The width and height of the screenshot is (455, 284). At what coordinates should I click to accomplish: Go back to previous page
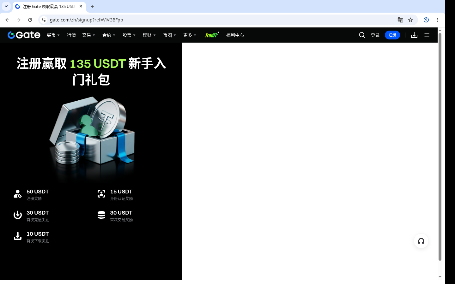(x=7, y=20)
